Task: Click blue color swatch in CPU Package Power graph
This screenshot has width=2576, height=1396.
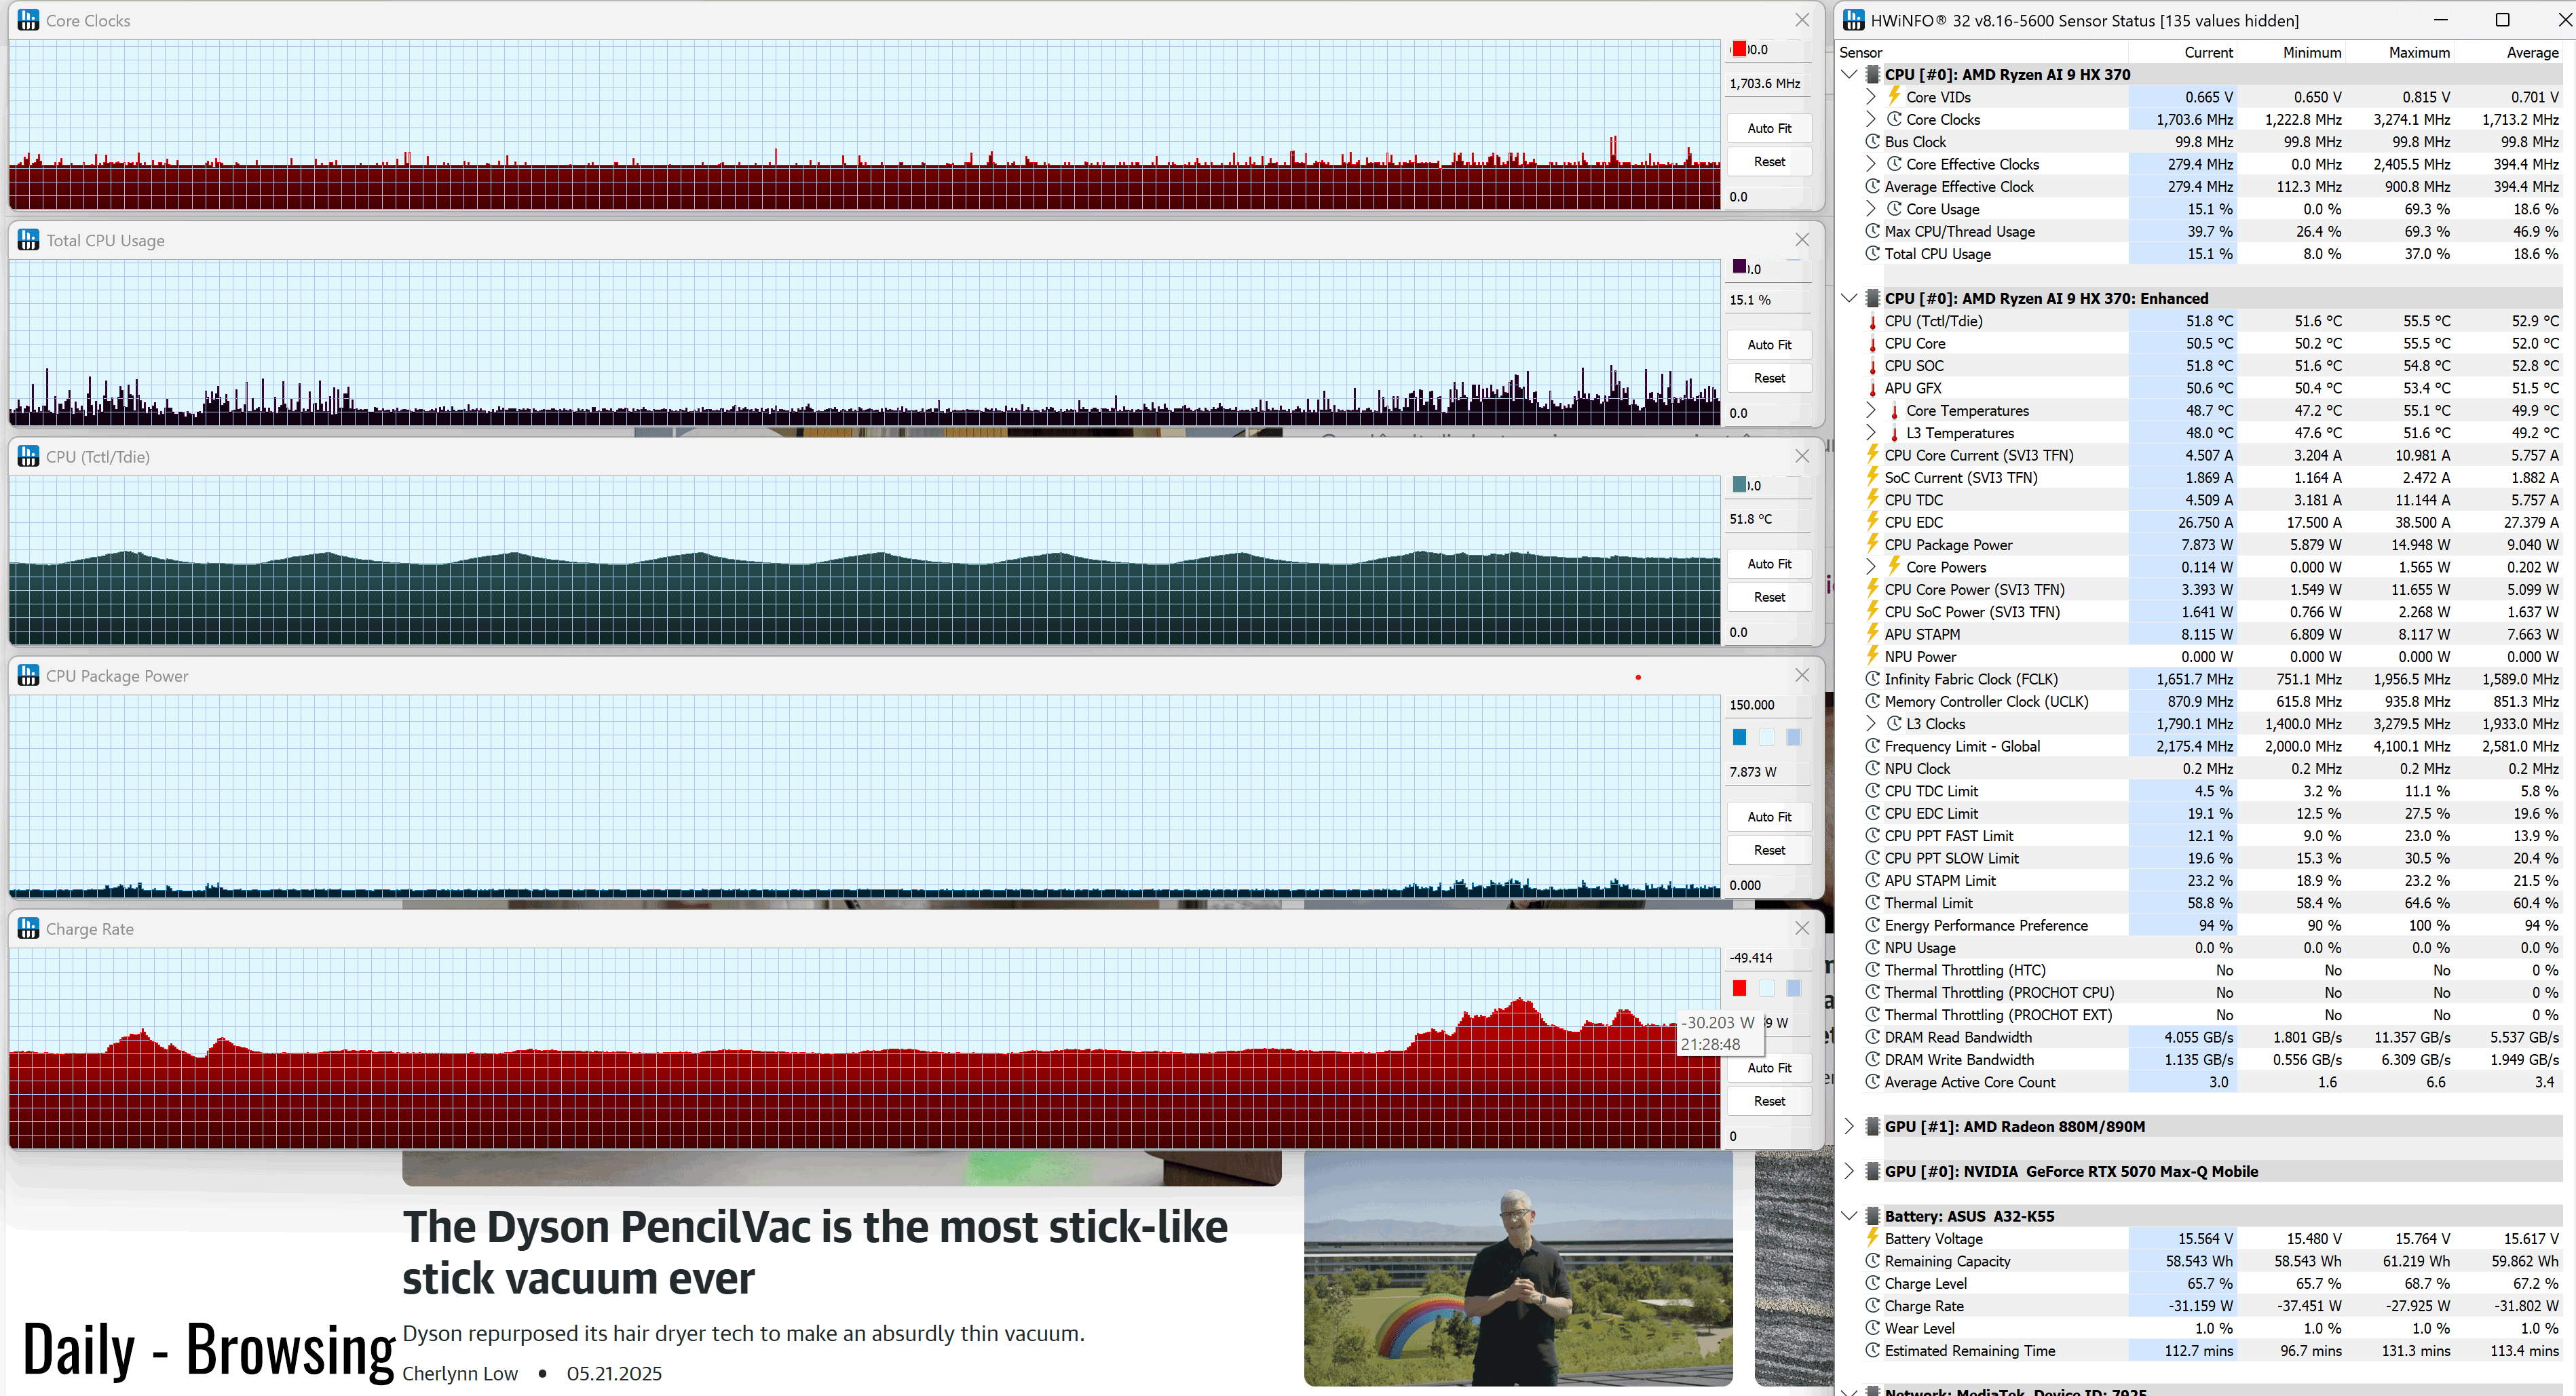Action: (1739, 737)
